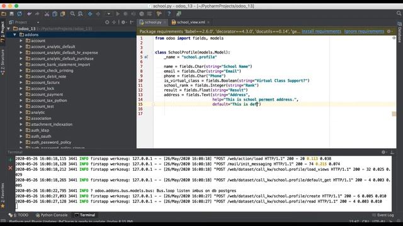Select the account_tax_python folder

click(x=49, y=100)
